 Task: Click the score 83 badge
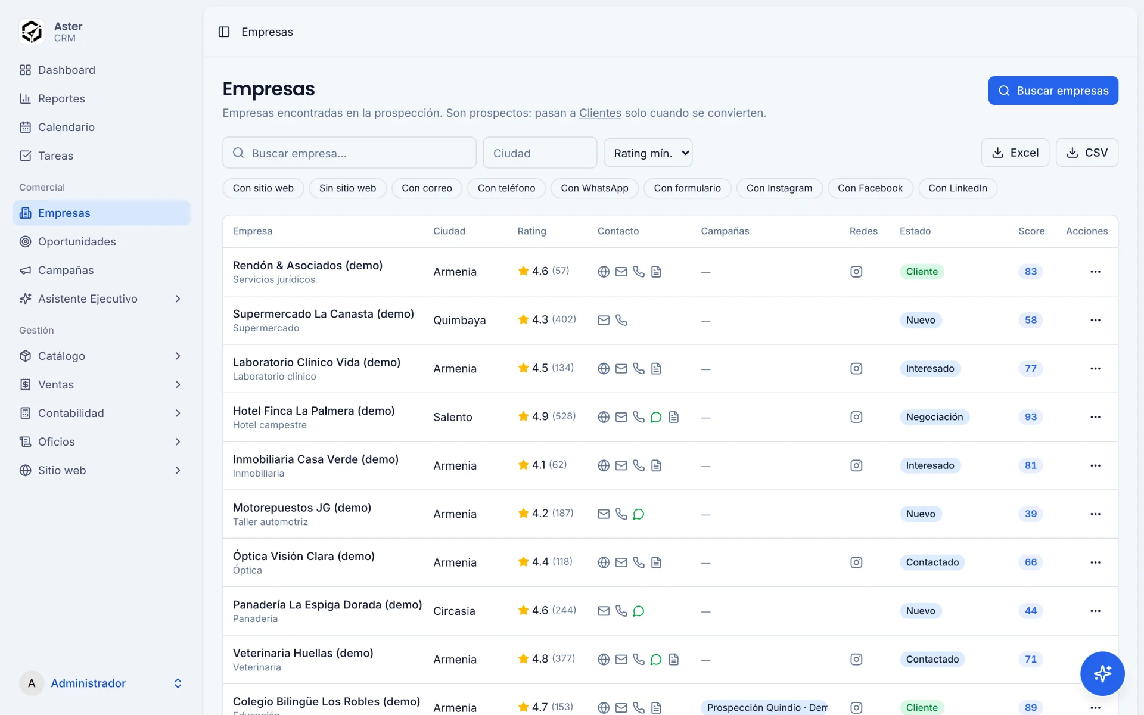pos(1030,272)
